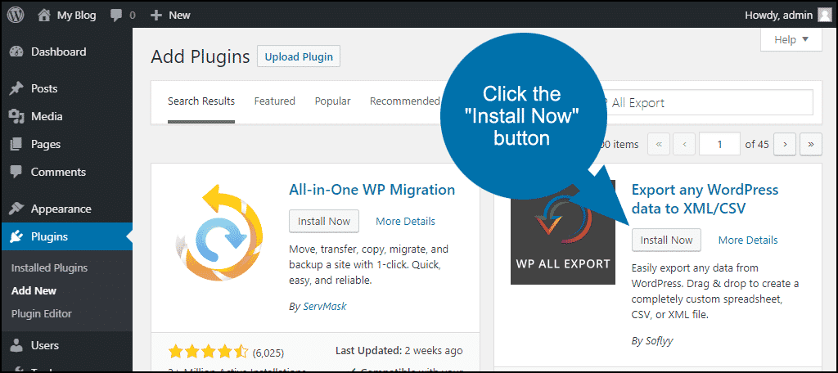Click the "of 45" page count text
The width and height of the screenshot is (838, 373).
pyautogui.click(x=757, y=144)
